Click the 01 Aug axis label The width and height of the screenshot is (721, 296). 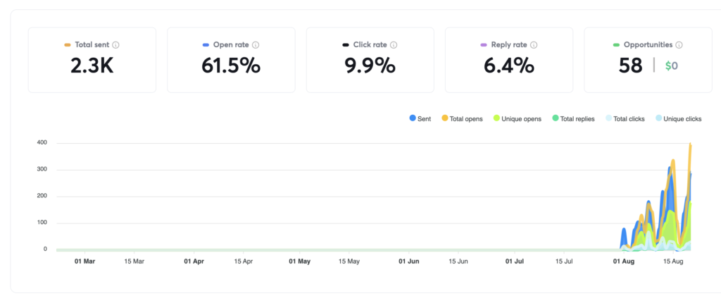click(x=624, y=261)
